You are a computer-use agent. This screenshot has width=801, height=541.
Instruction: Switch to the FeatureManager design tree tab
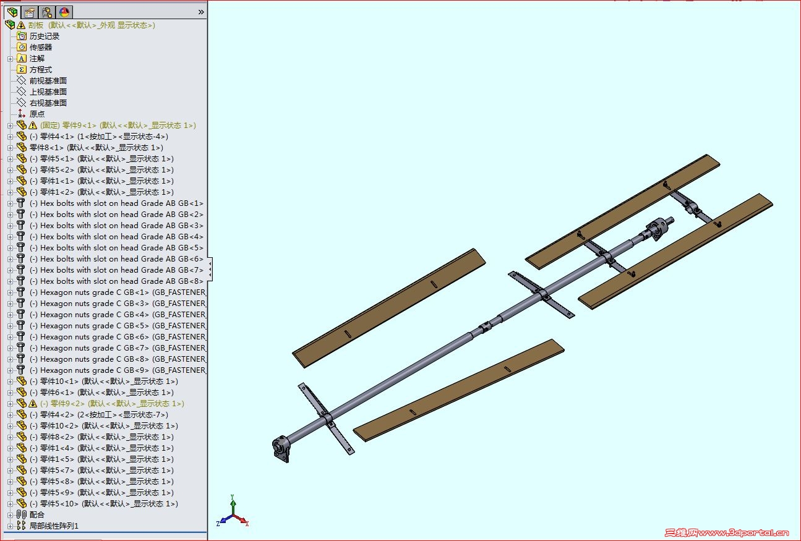12,12
